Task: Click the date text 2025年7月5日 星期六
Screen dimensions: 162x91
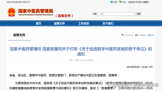Action: (x=139, y=2)
